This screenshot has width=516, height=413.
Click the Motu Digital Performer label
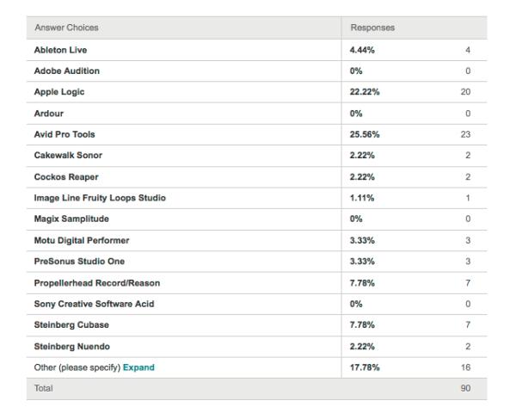pos(82,240)
